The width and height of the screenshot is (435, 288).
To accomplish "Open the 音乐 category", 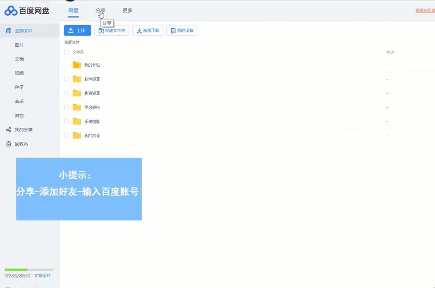I will click(x=19, y=101).
